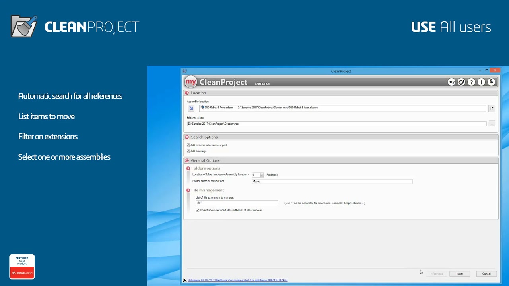The image size is (509, 286).
Task: Open the CATIA V5 3DEXPERIENCE link
Action: coord(237,280)
